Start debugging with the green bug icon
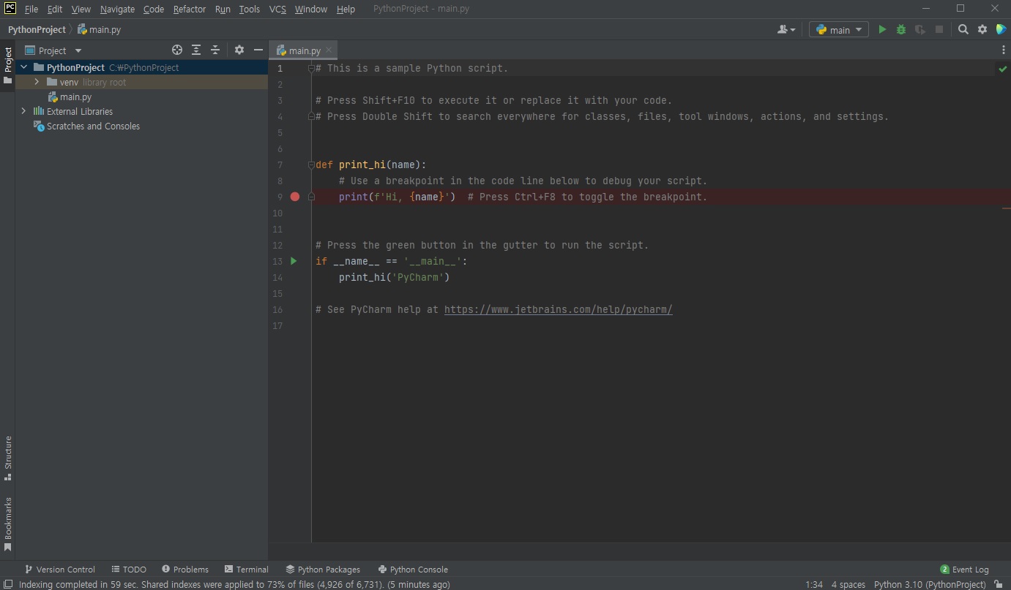The width and height of the screenshot is (1011, 590). pyautogui.click(x=901, y=30)
